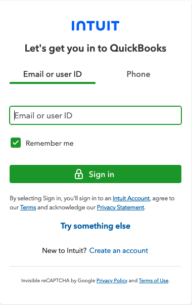Click the "Let's get you in to QuickBooks" heading

tap(95, 49)
